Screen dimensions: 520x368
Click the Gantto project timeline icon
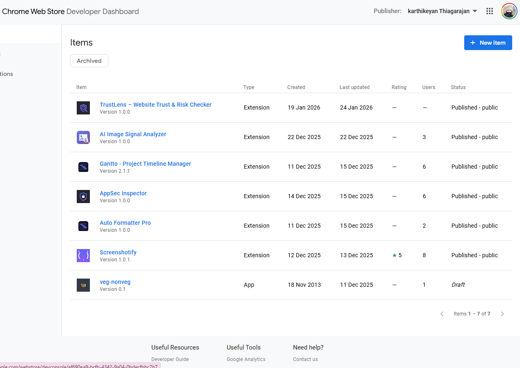[x=83, y=167]
